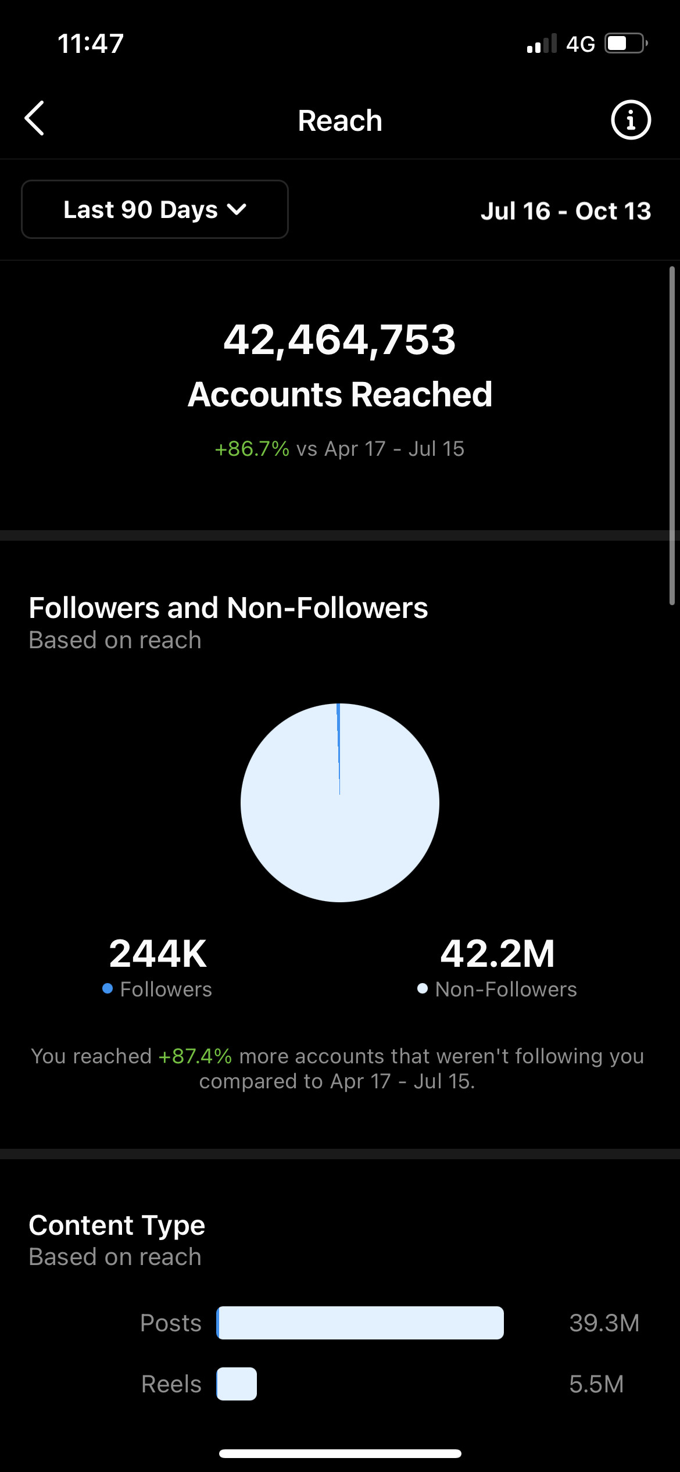This screenshot has width=680, height=1472.
Task: Open the Last 90 Days dropdown
Action: pos(155,209)
